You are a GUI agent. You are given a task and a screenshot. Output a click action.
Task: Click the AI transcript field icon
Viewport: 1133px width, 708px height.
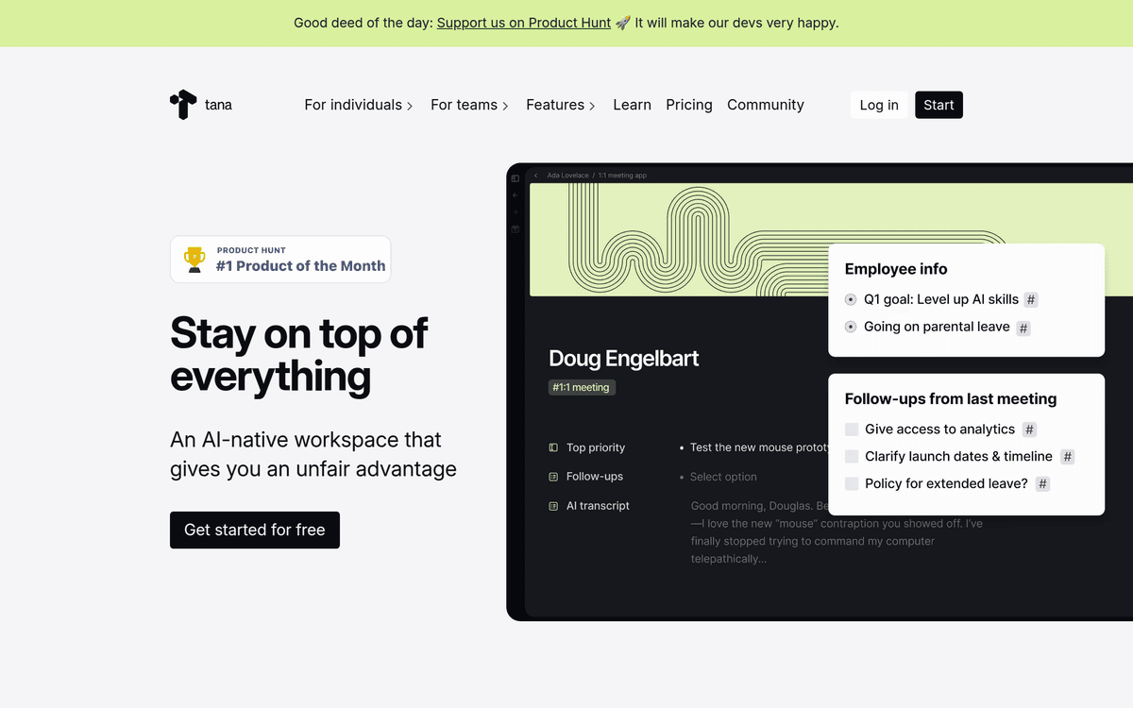point(553,506)
